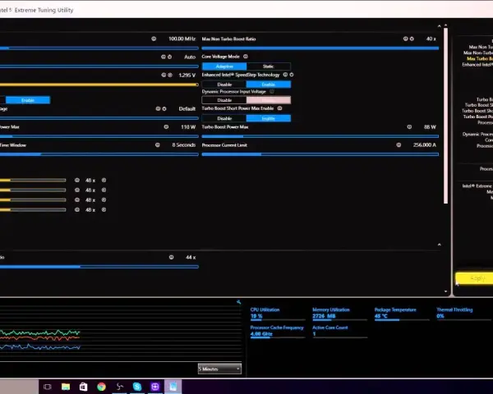493x394 pixels.
Task: Click info icon beside 8 Seconds value
Action: [158, 144]
